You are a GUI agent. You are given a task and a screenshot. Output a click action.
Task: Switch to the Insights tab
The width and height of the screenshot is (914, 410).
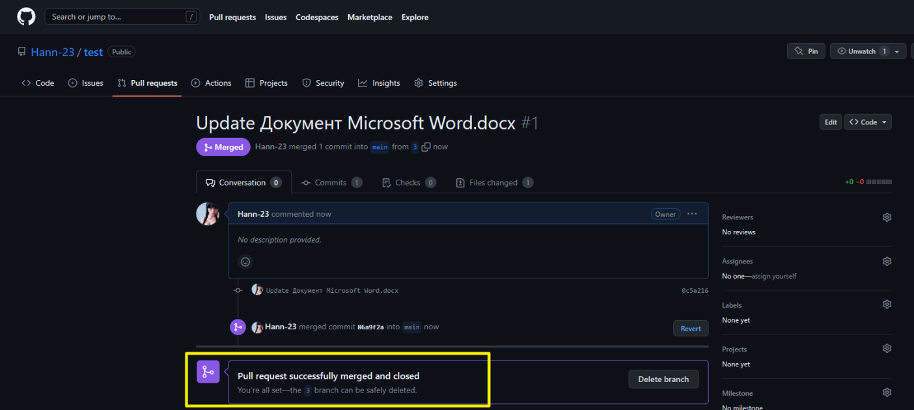379,83
